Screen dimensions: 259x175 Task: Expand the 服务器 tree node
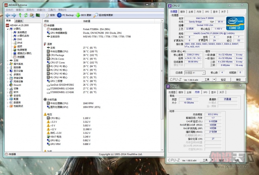[x=8, y=67]
